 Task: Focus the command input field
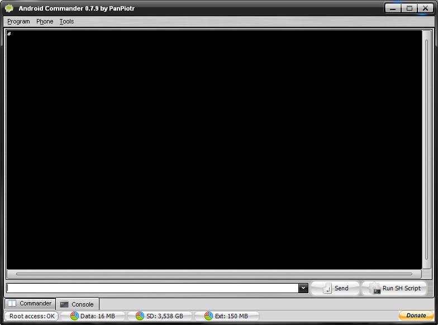pyautogui.click(x=153, y=288)
